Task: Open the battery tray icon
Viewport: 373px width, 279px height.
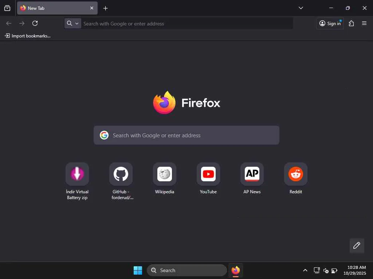Action: 334,270
